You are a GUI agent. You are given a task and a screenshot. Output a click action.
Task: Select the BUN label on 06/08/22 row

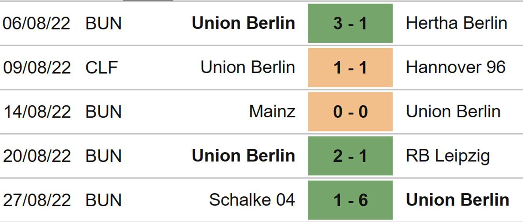click(103, 23)
